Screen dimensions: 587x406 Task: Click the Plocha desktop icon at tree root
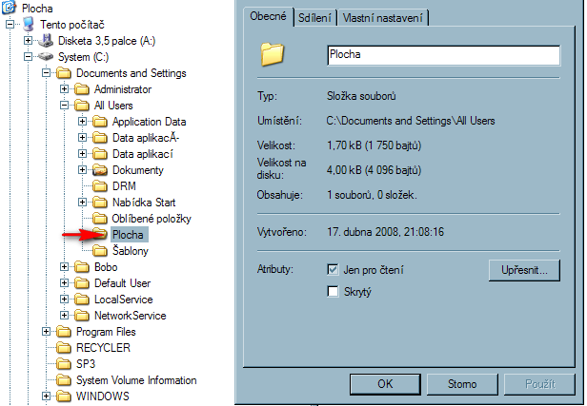coord(10,8)
